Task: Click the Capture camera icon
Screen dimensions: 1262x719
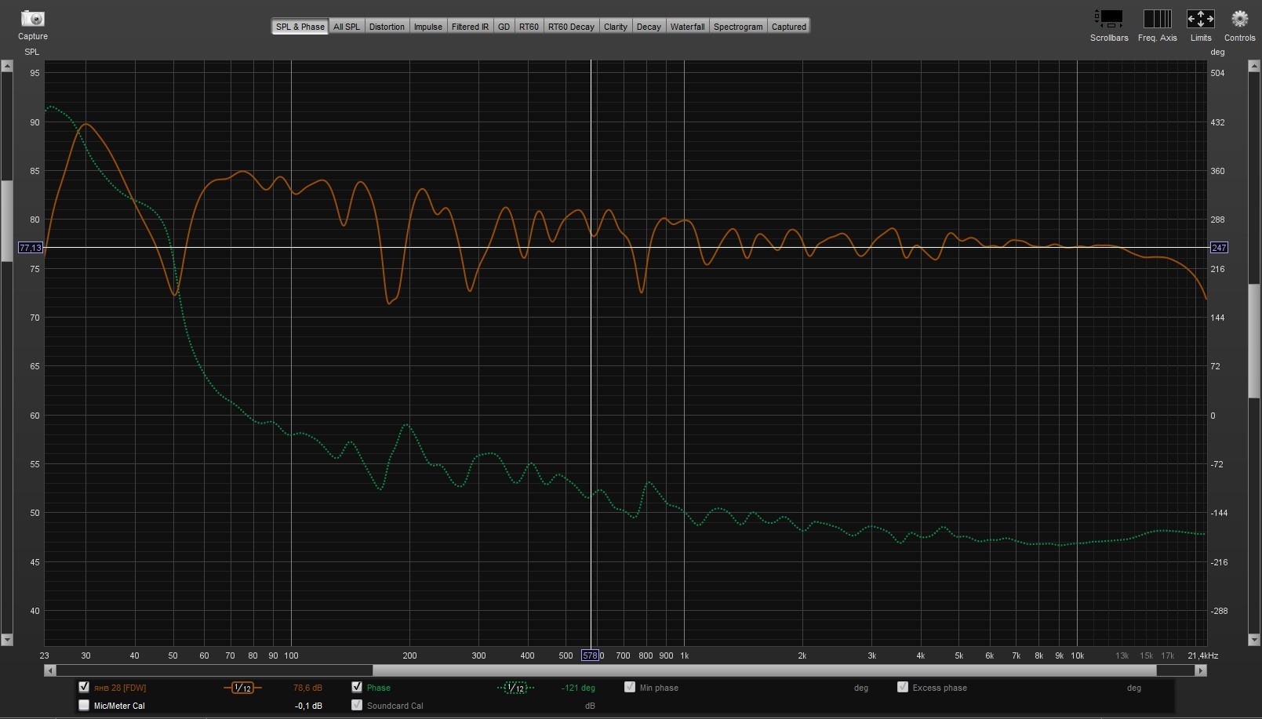Action: pyautogui.click(x=33, y=18)
